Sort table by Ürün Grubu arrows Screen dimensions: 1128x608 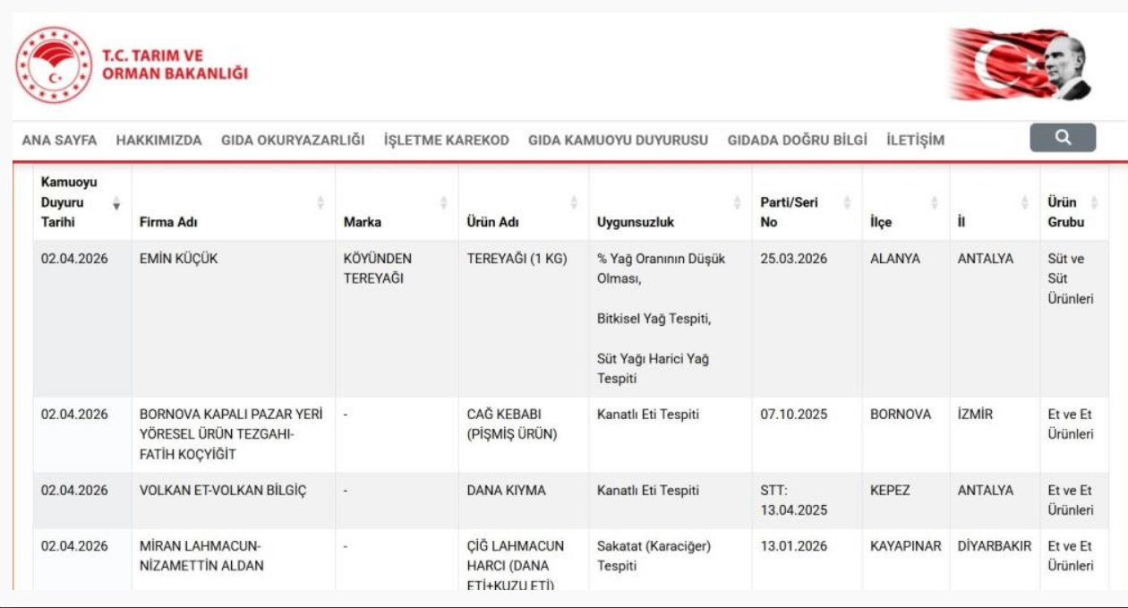pos(1094,203)
